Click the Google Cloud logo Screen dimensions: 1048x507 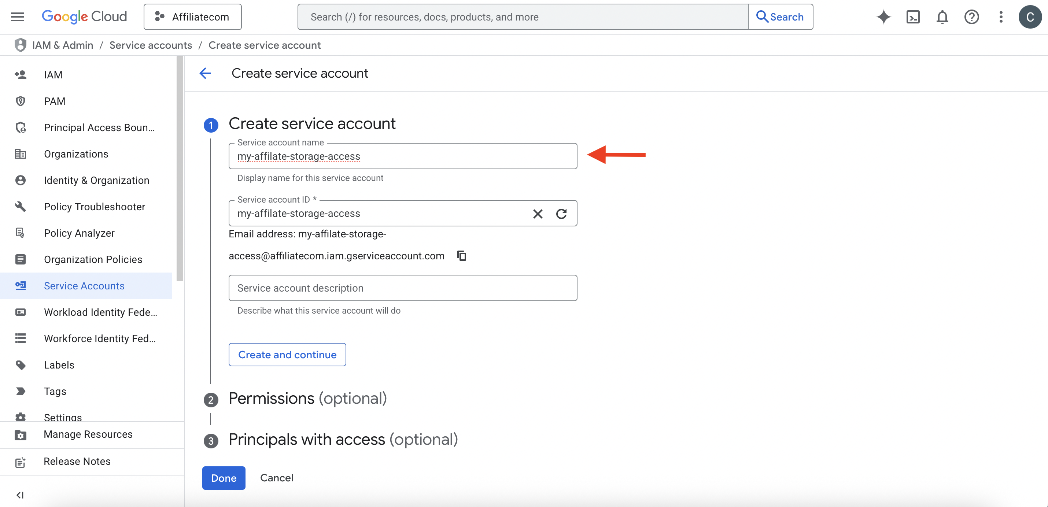point(84,17)
